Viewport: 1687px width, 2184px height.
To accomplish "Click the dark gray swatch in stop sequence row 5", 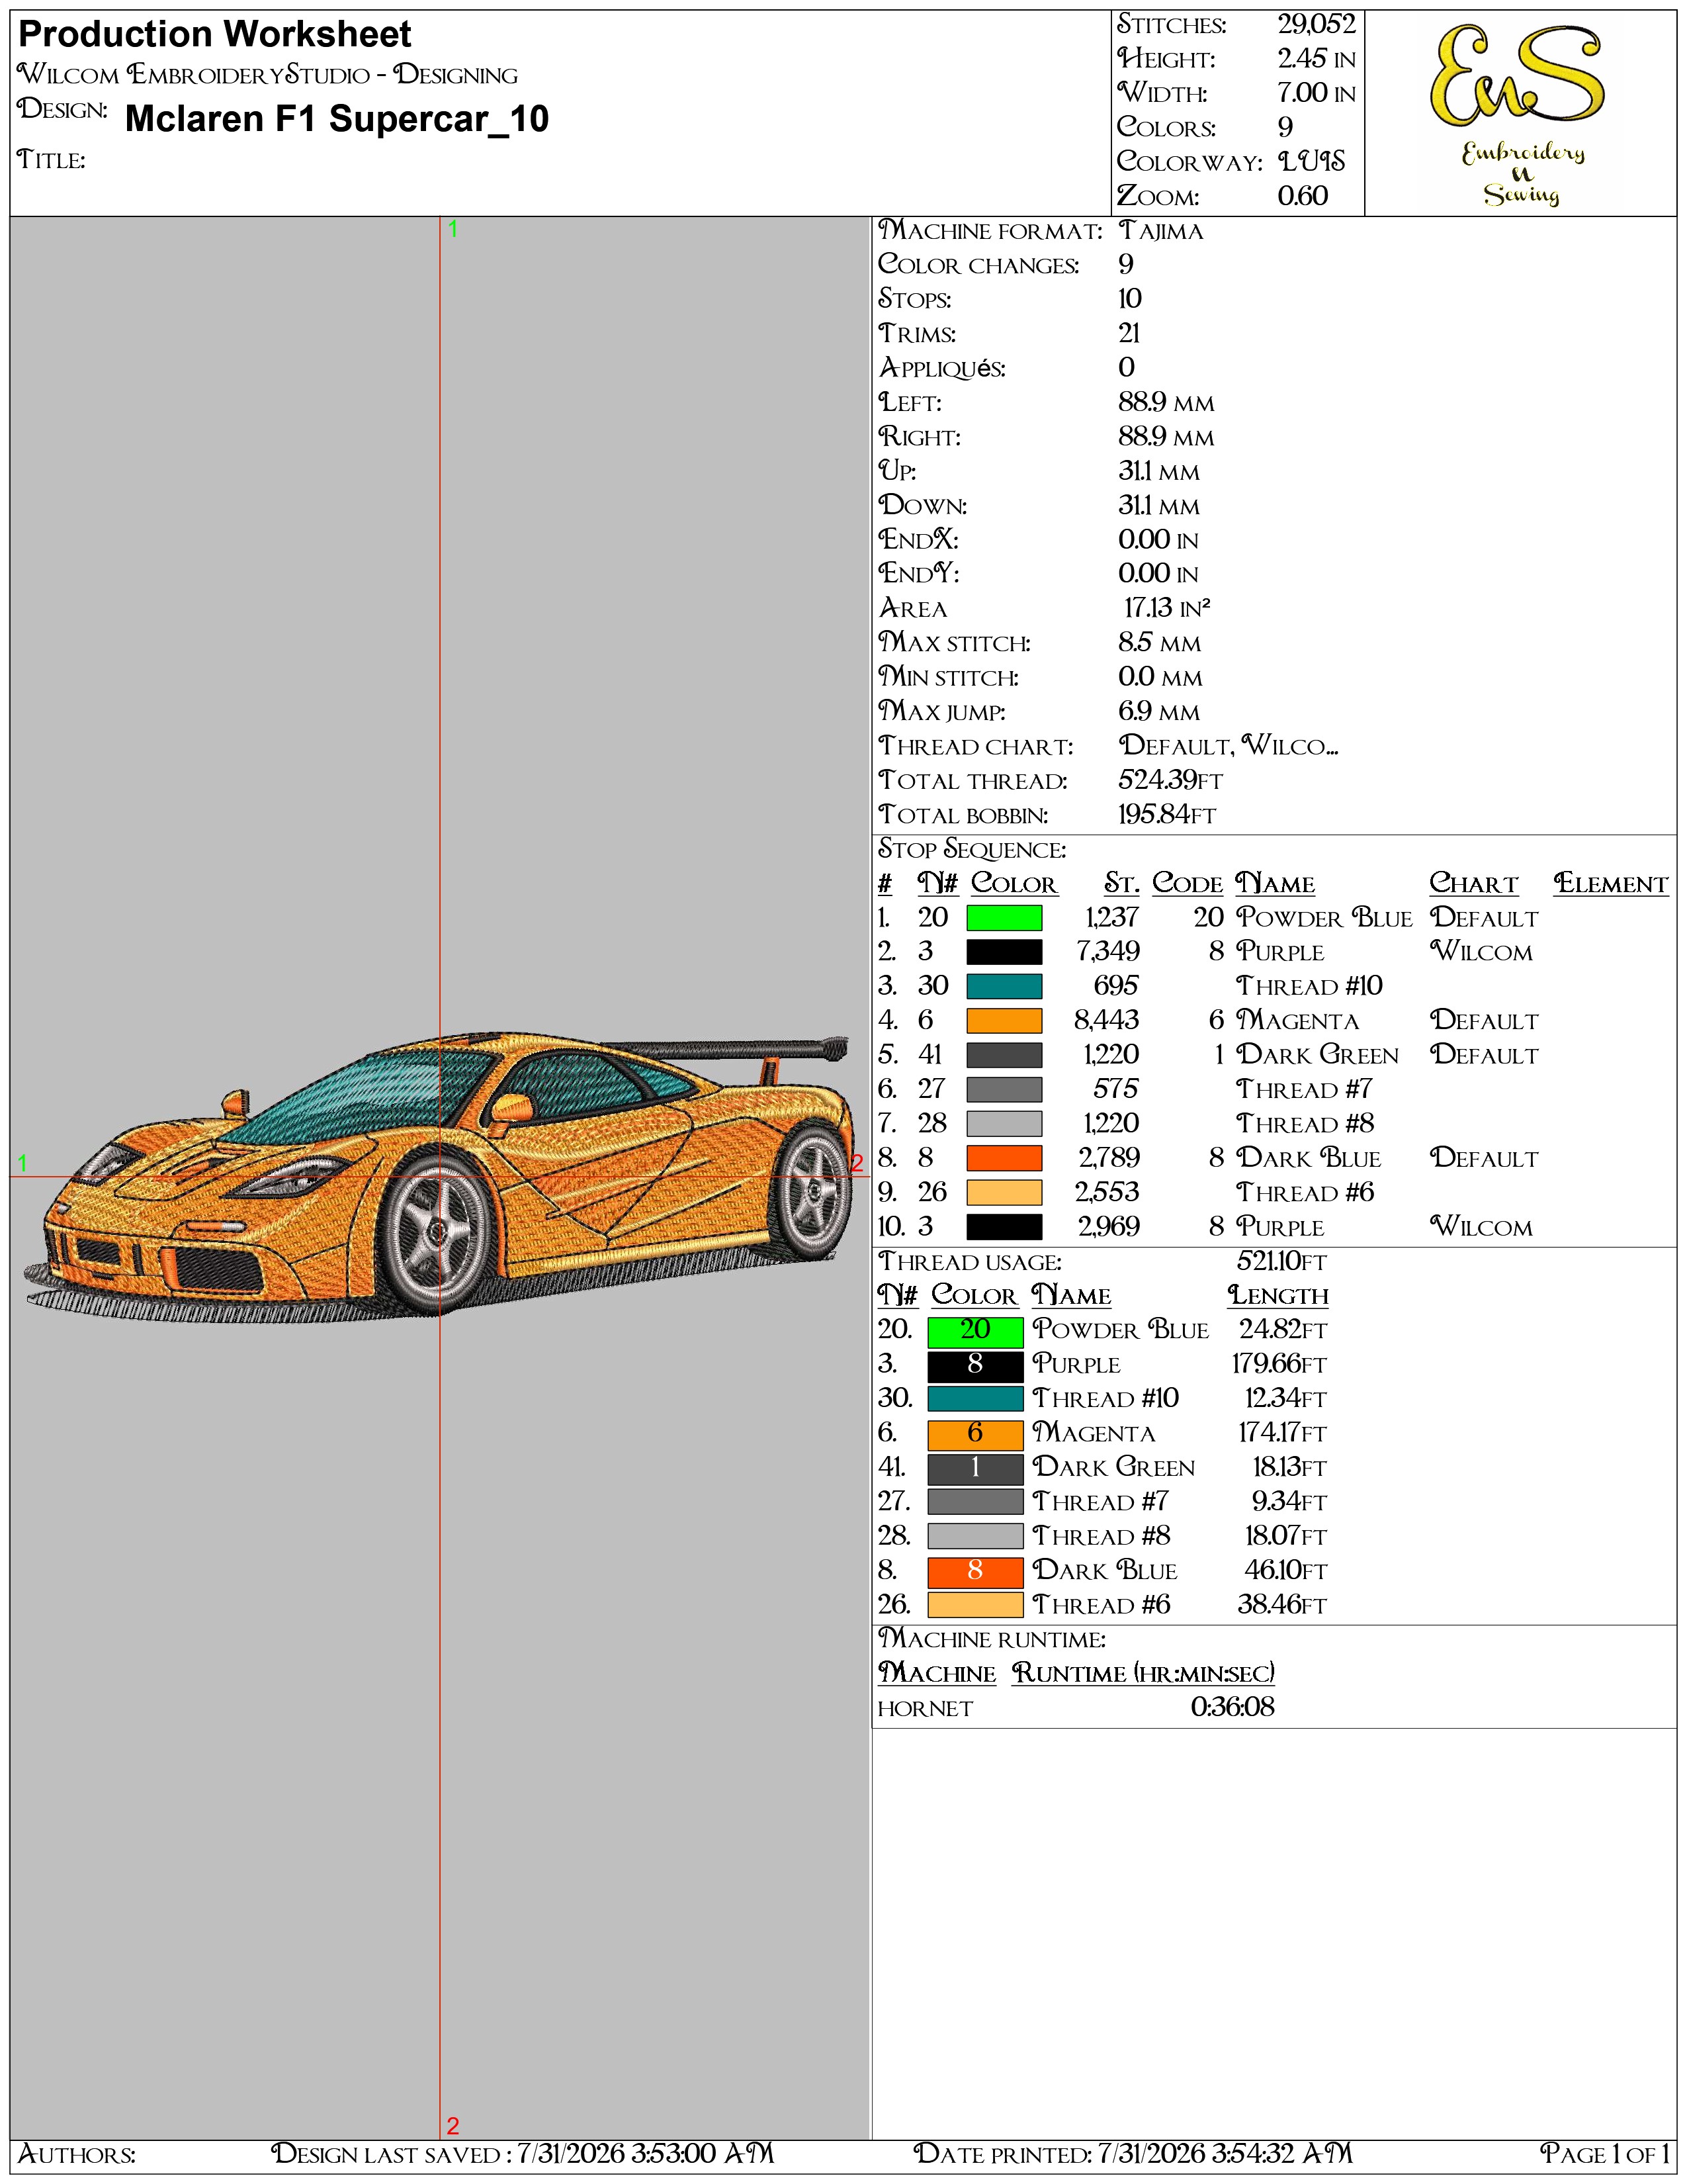I will [1004, 1055].
